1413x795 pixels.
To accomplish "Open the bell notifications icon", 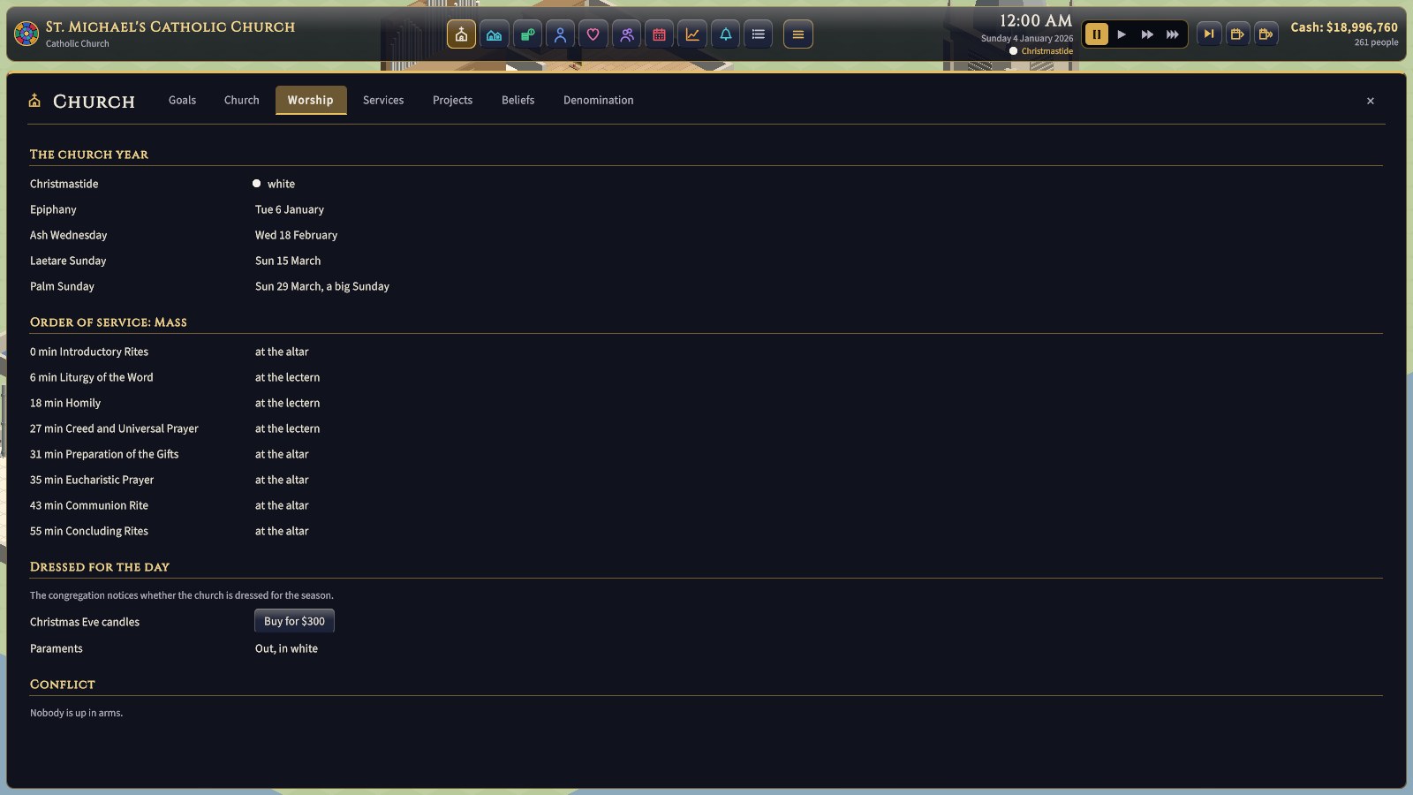I will 725,34.
